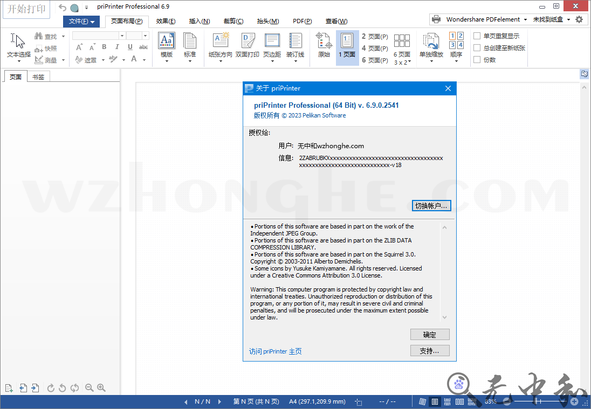
Task: Click the 双面打印 duplex printing icon
Action: (x=248, y=45)
